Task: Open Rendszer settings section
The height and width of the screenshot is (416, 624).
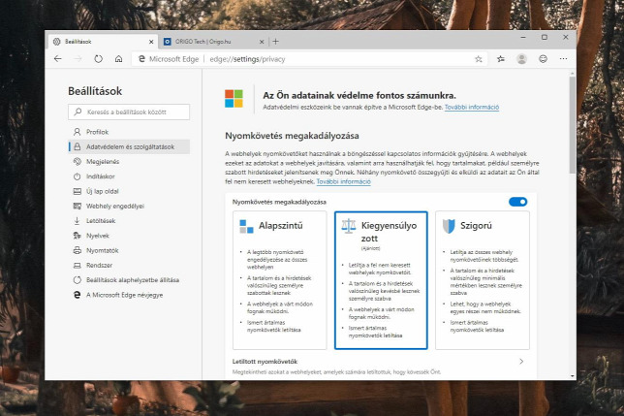Action: (129, 265)
